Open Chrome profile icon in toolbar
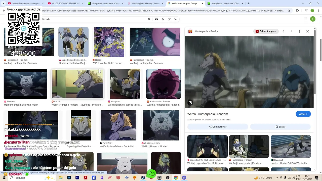This screenshot has height=181, width=322. pos(312,11)
